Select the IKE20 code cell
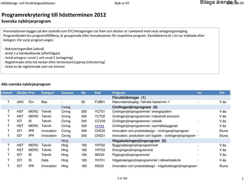 [99, 166]
